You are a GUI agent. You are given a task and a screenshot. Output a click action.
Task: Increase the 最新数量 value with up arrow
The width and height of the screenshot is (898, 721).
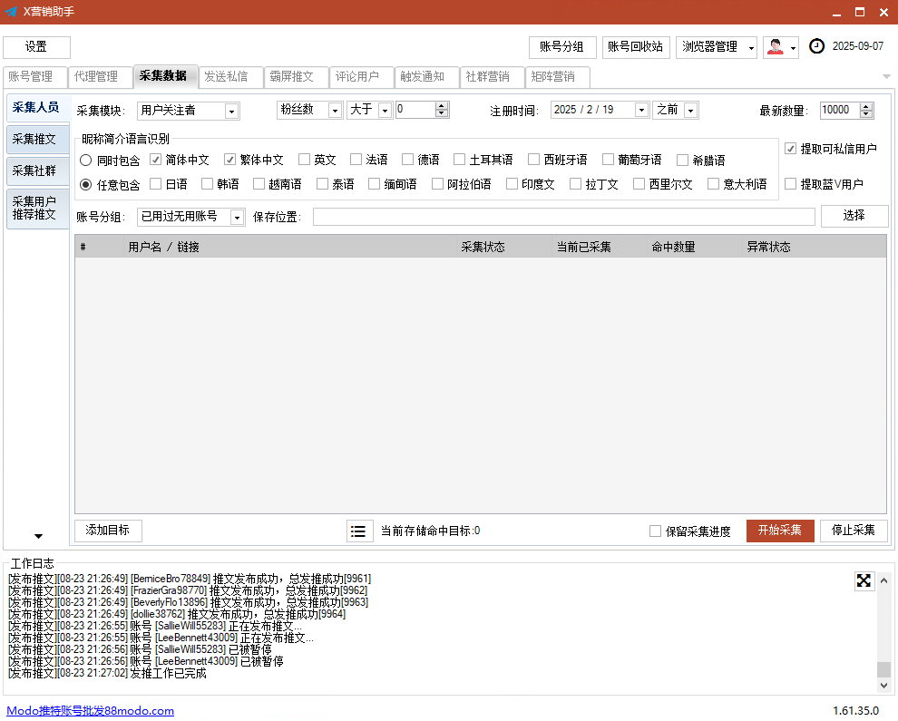click(866, 106)
